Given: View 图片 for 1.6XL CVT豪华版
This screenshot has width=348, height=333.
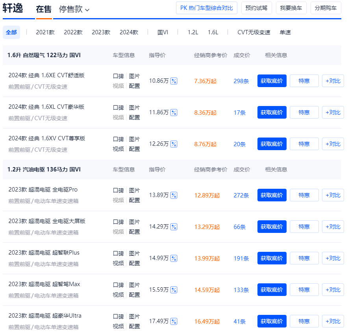Looking at the screenshot, I should (x=134, y=108).
